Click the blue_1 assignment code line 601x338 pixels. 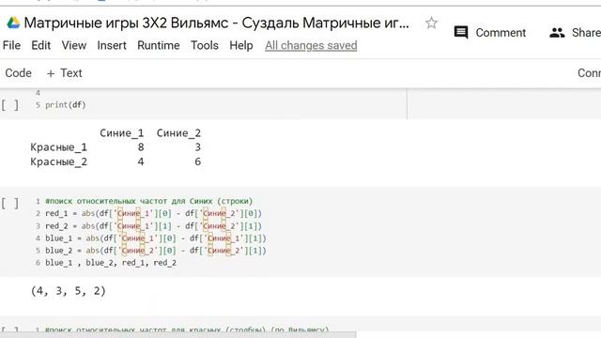[156, 238]
